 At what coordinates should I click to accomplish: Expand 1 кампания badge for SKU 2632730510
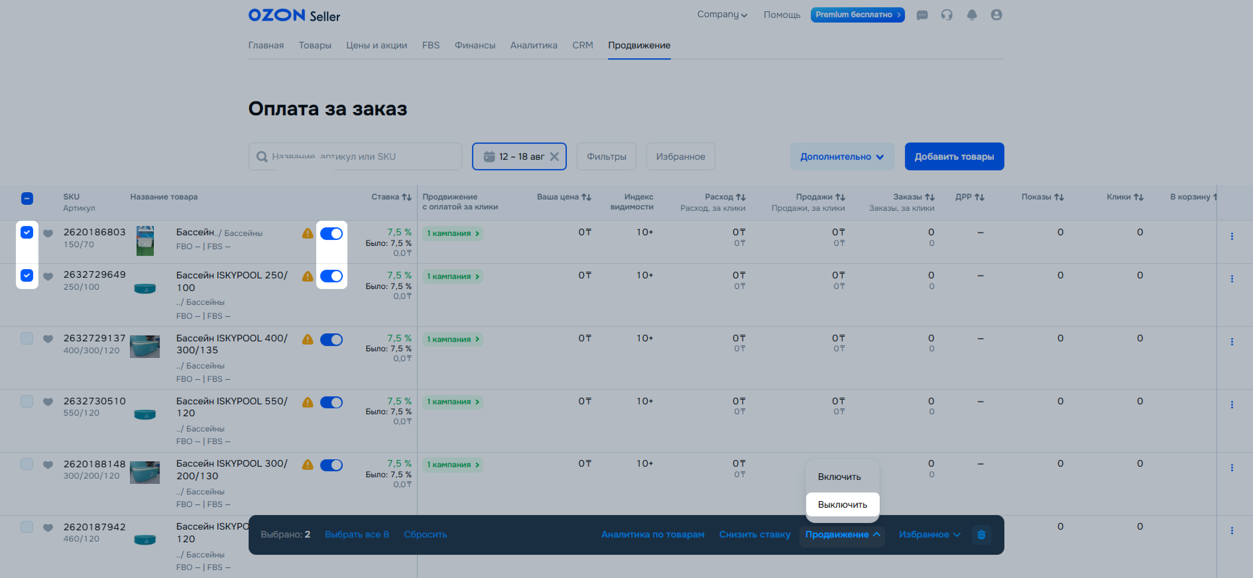tap(452, 402)
